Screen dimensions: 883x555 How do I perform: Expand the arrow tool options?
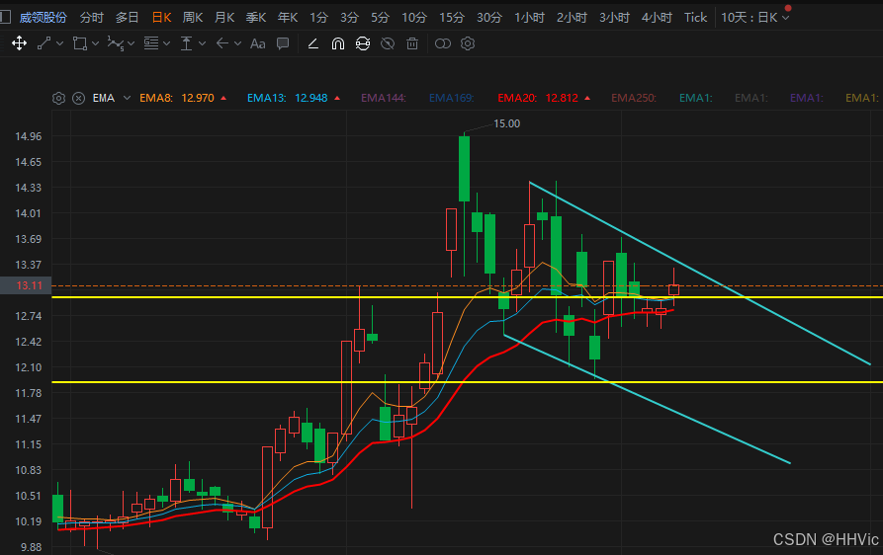(x=237, y=43)
